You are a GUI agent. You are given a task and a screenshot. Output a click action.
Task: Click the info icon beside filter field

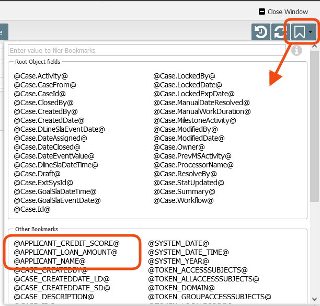296,51
